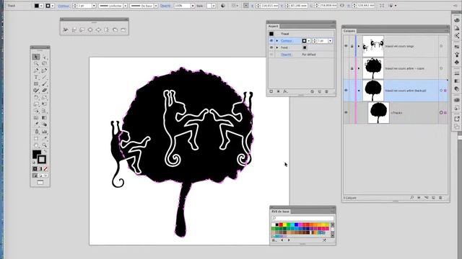Image resolution: width=462 pixels, height=259 pixels.
Task: Toggle visibility of <Tracé> sublayer
Action: 346,112
